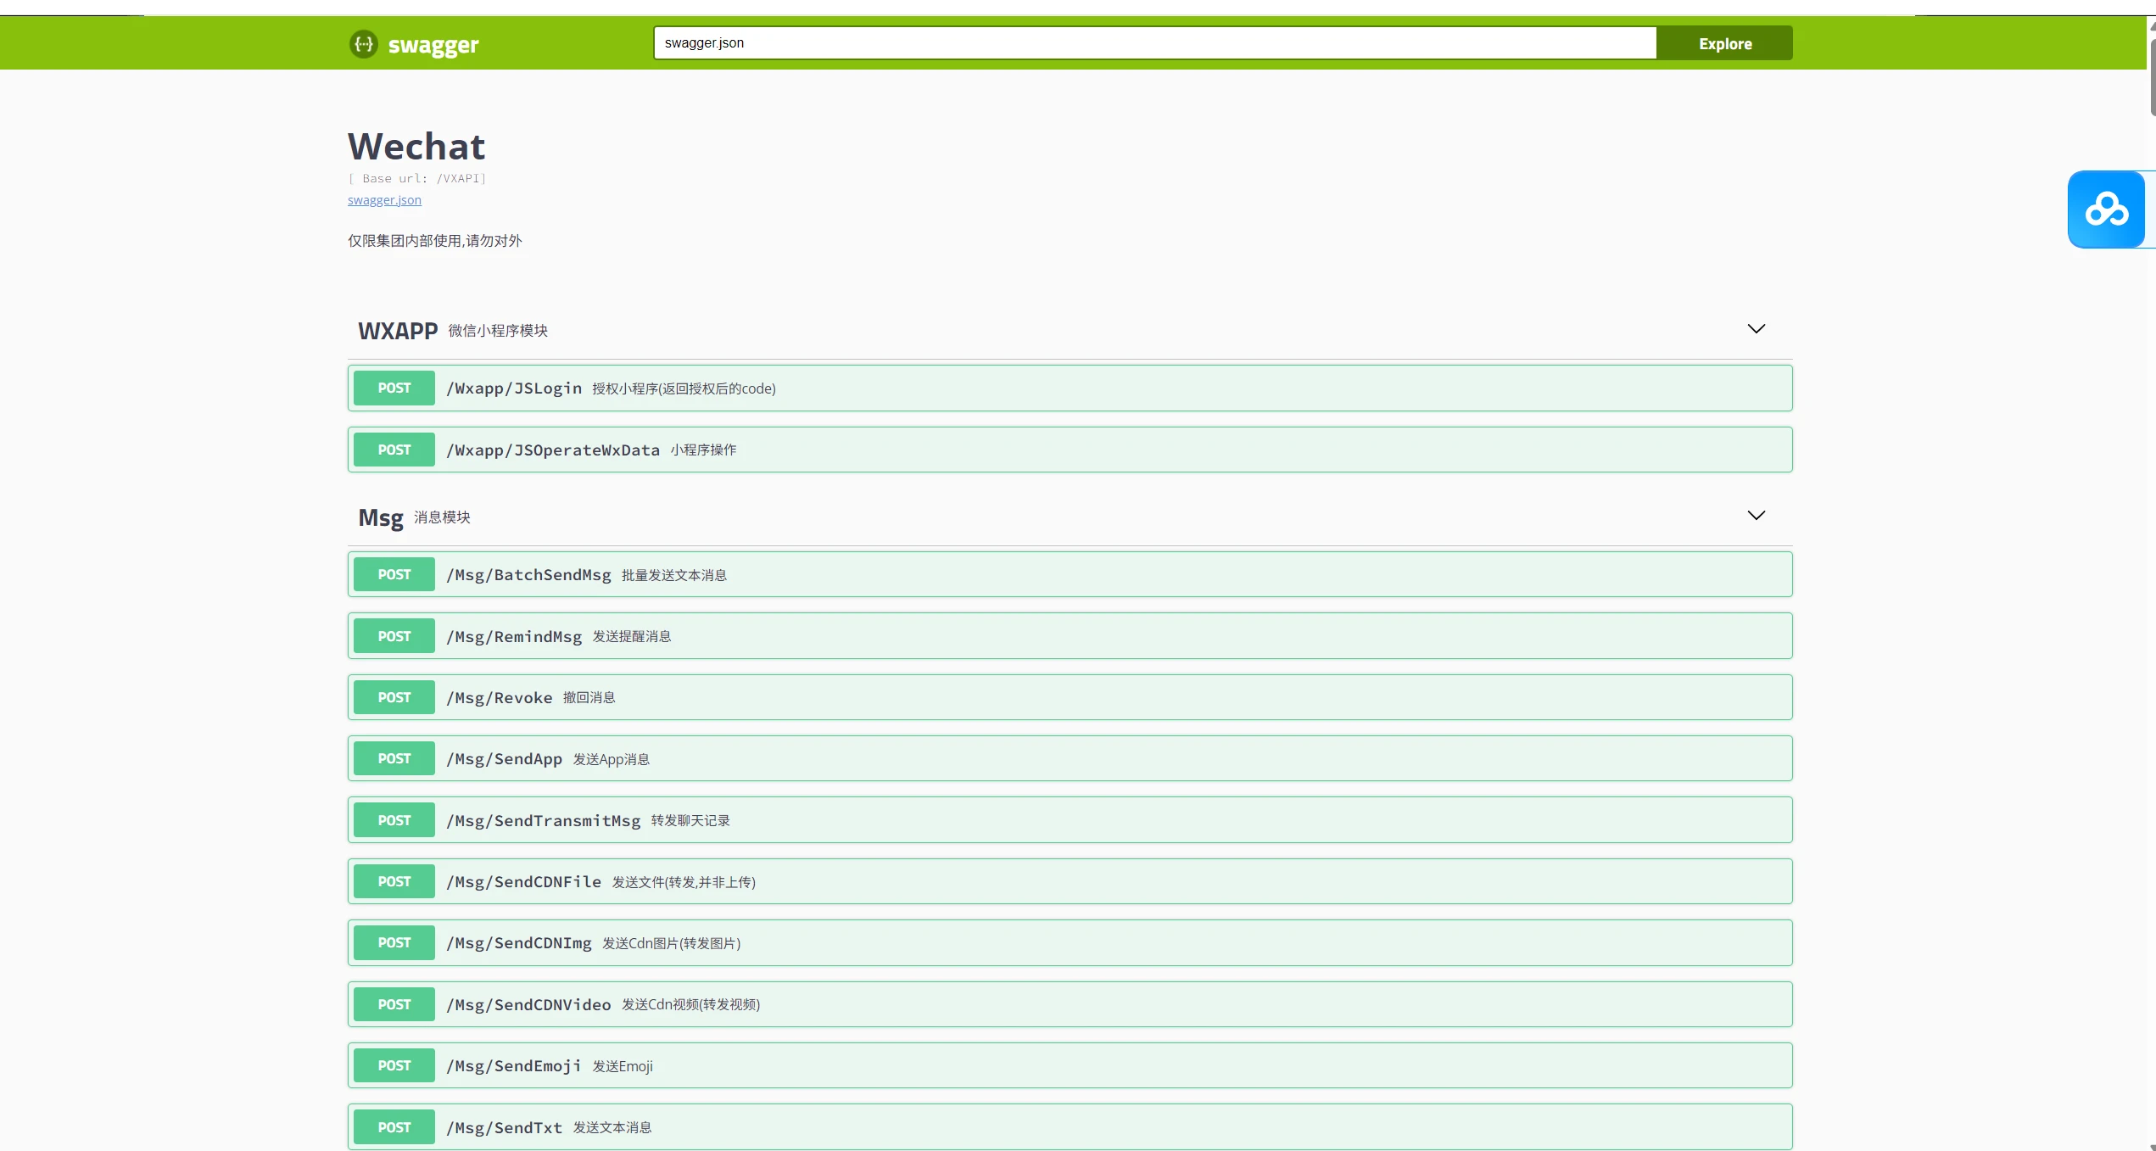Click POST badge for /Msg/SendCDNImg
2156x1151 pixels.
[394, 943]
